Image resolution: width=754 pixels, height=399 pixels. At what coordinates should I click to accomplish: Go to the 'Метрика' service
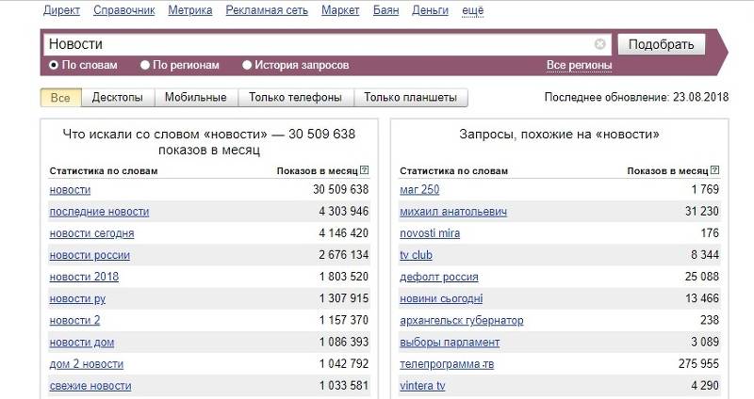(x=189, y=10)
